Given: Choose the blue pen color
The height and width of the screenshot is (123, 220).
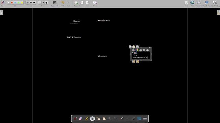Looking at the screenshot, I should coord(15,3).
